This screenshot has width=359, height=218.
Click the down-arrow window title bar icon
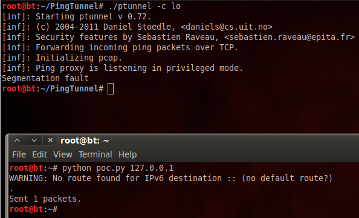[34, 140]
